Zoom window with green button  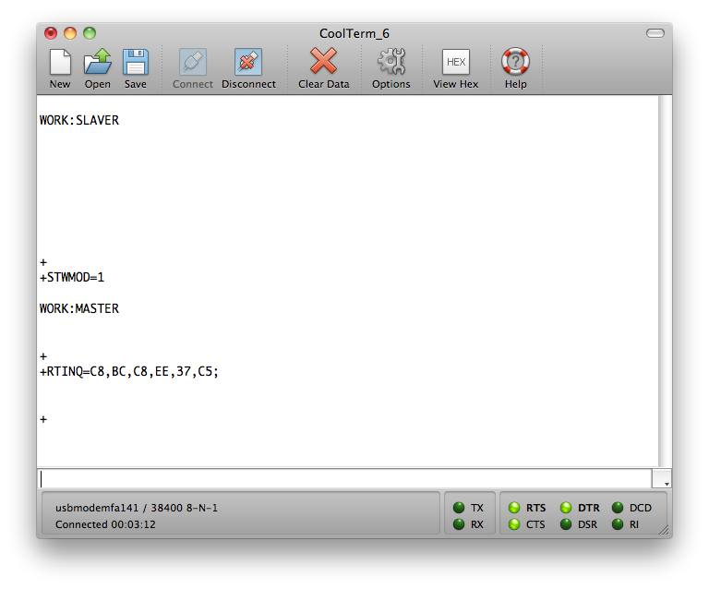[x=90, y=33]
